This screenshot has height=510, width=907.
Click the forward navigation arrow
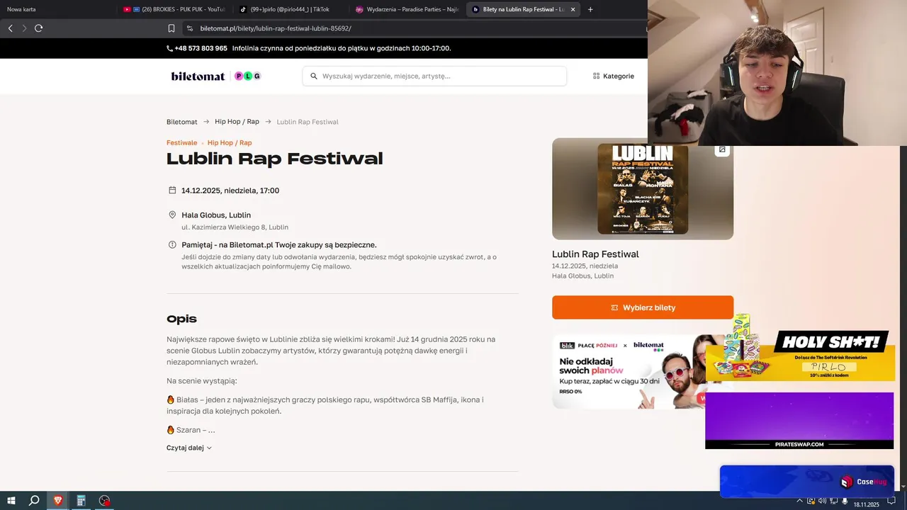tap(24, 28)
